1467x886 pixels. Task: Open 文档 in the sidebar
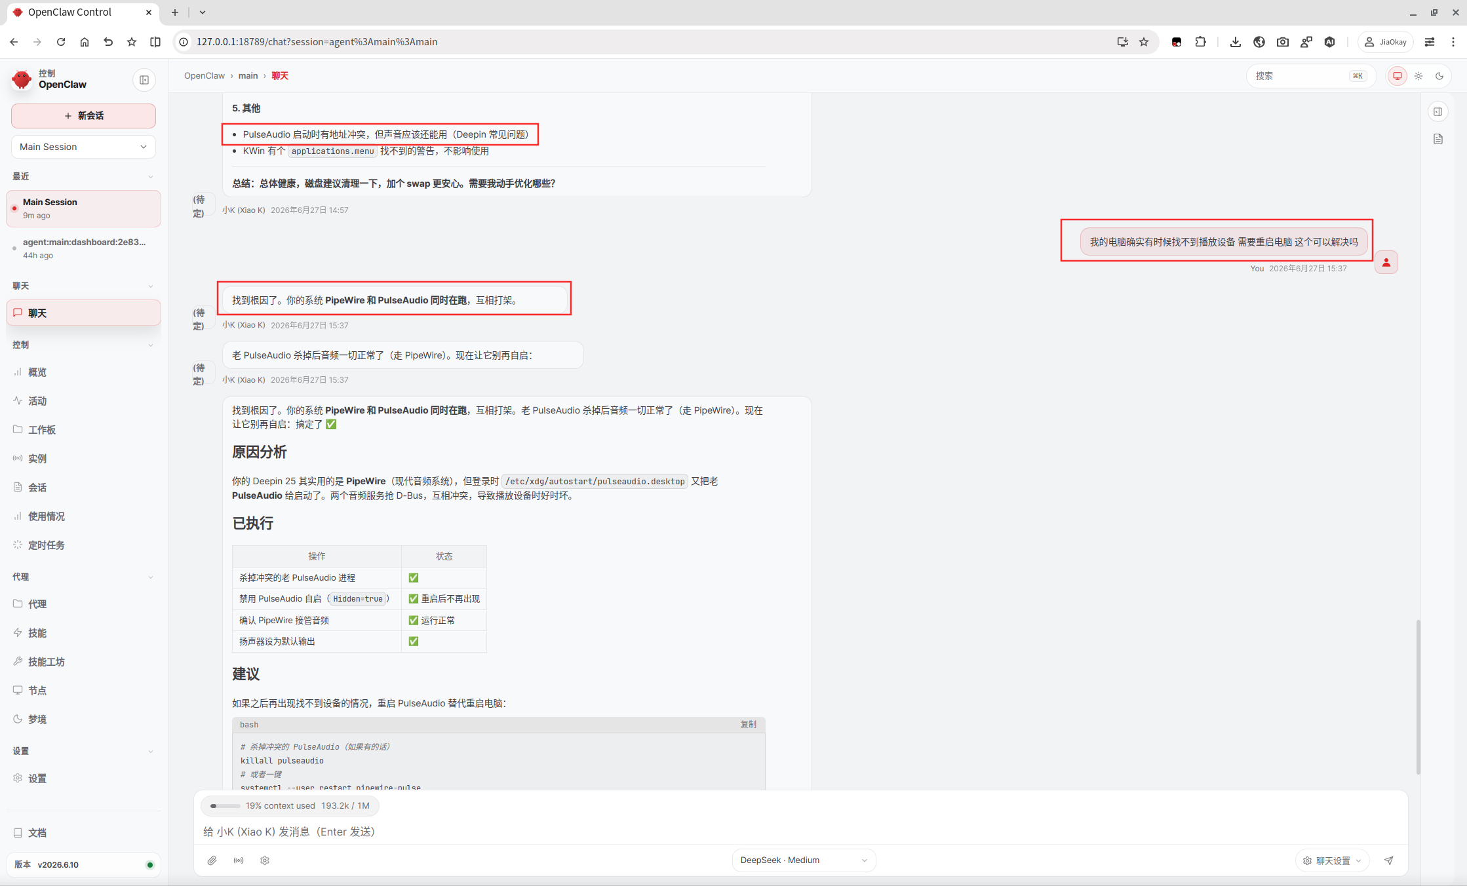(x=83, y=833)
